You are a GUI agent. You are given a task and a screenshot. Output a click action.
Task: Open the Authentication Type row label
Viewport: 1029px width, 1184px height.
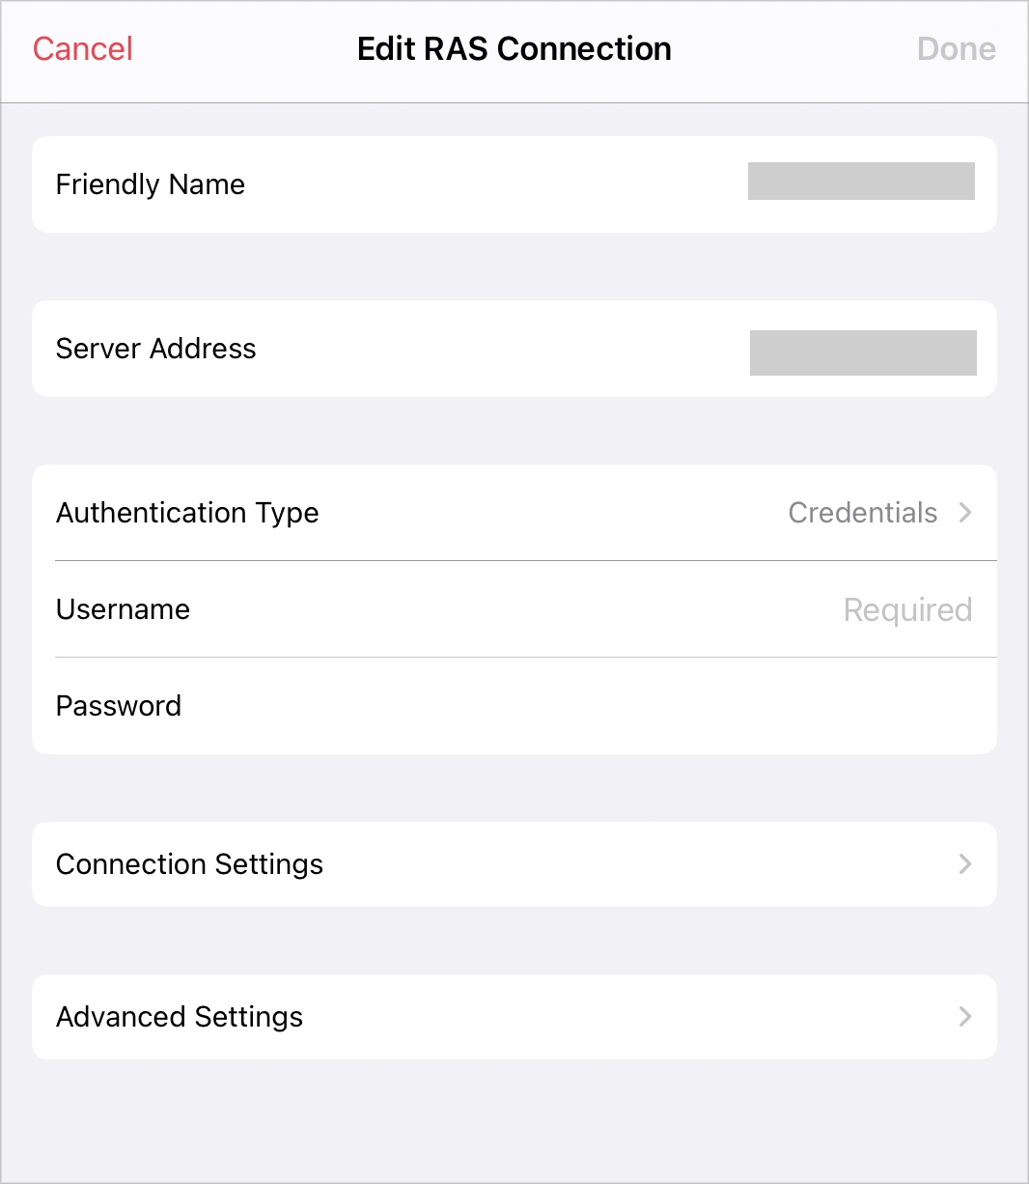point(187,513)
